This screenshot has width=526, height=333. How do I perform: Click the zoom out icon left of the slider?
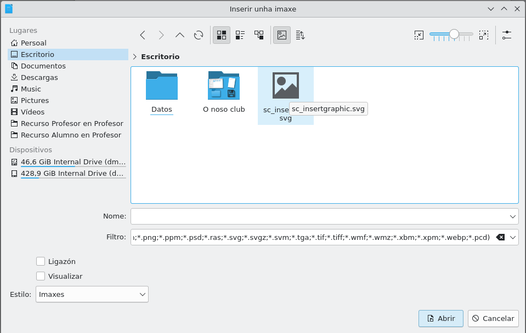pyautogui.click(x=419, y=35)
